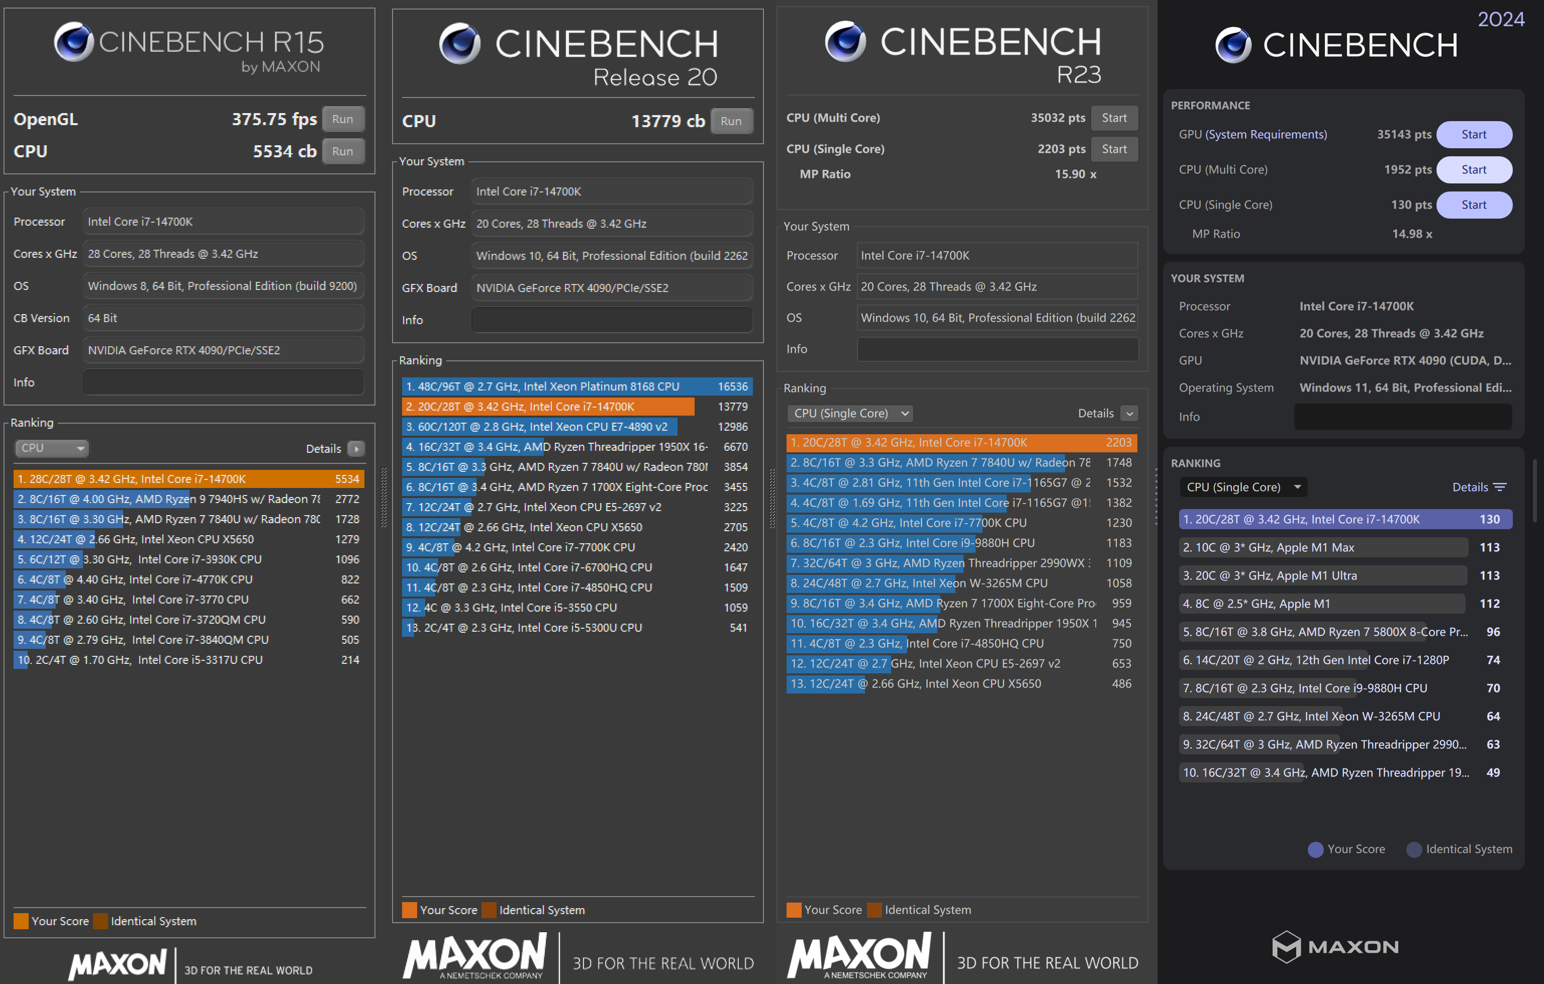This screenshot has height=984, width=1544.
Task: Click Your Score legend dot in Cinebench 2024
Action: click(x=1316, y=849)
